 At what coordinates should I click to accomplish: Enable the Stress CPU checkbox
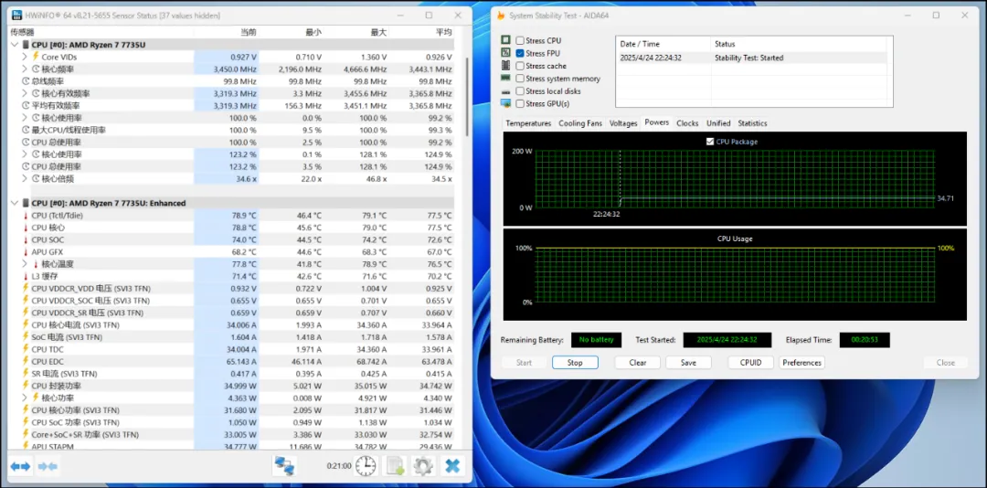(520, 40)
